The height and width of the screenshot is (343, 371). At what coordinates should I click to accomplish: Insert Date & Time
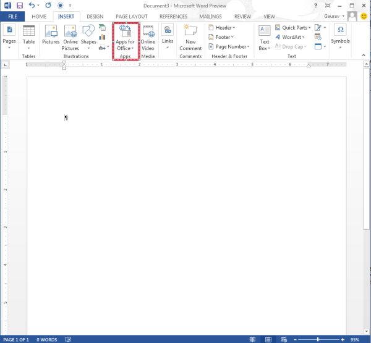coord(318,37)
